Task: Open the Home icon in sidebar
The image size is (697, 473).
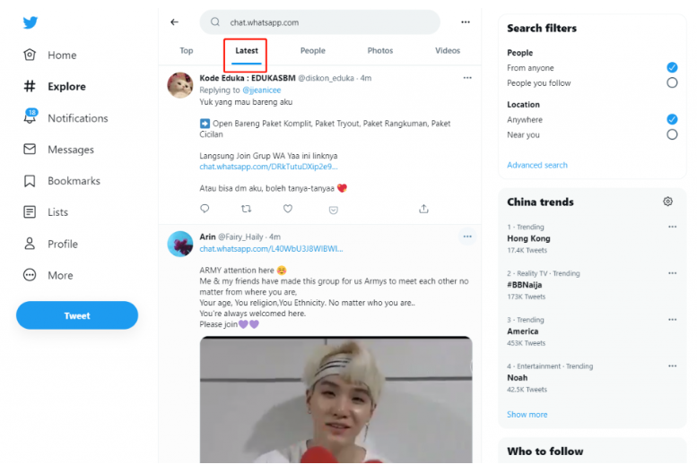Action: [30, 55]
